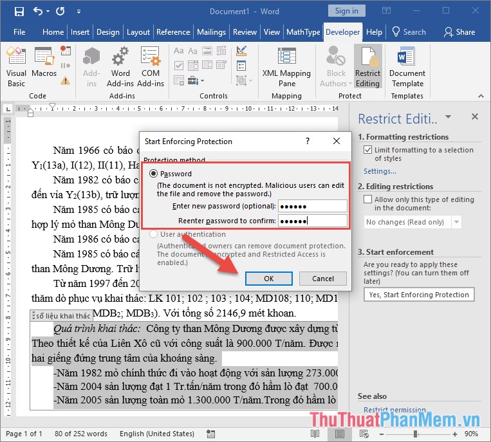Click Yes, Start Enforcing Protection
This screenshot has height=442, width=491.
tap(419, 295)
